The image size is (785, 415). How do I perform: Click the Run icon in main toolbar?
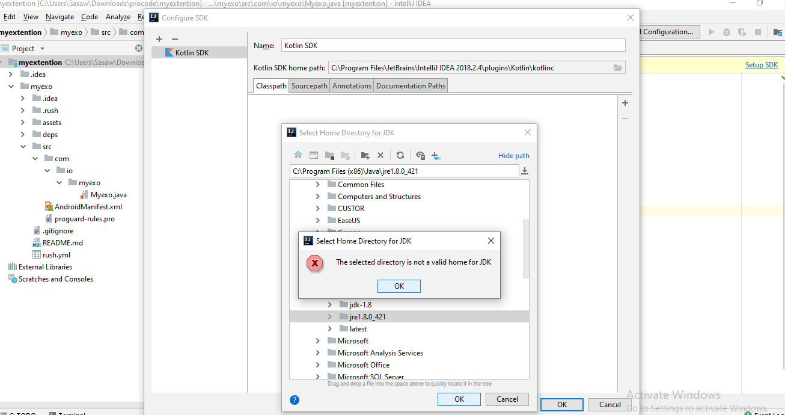coord(712,32)
